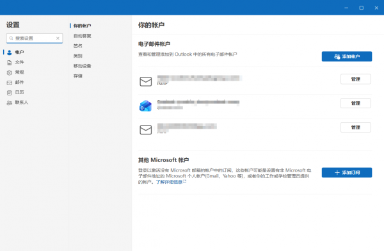Open the 帐户 settings category
Screen dimensions: 384x251
click(x=15, y=53)
